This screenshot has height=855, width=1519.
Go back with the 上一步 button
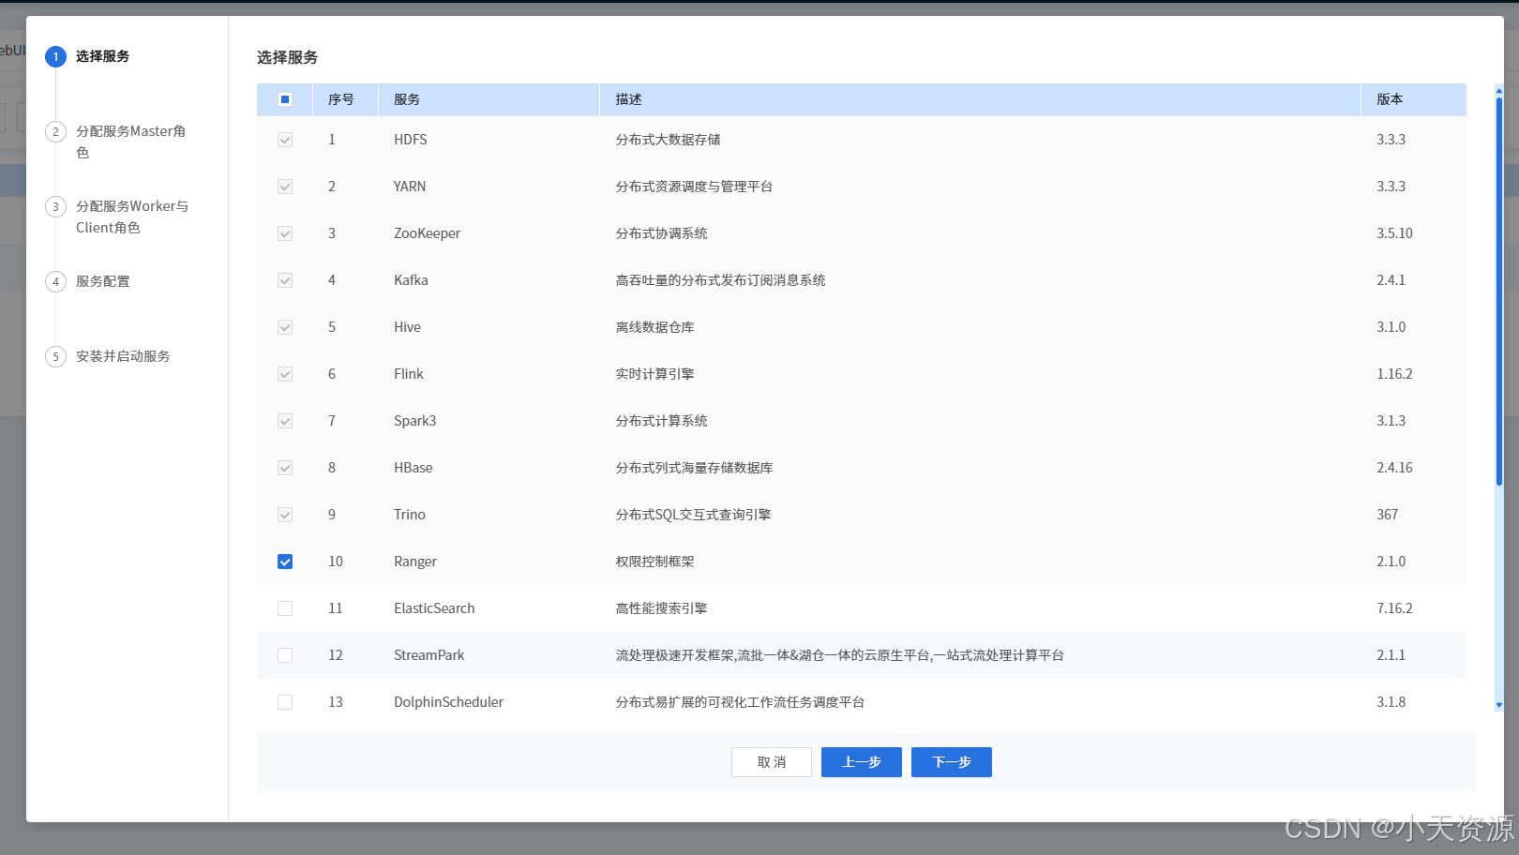pyautogui.click(x=862, y=762)
